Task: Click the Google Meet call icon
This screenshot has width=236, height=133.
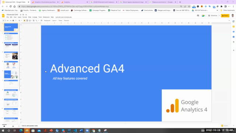Action: pyautogui.click(x=204, y=16)
